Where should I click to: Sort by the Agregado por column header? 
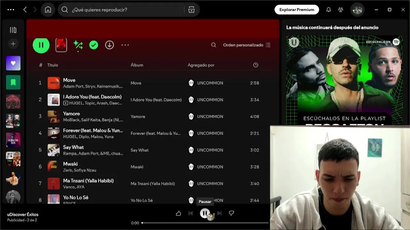tap(201, 65)
